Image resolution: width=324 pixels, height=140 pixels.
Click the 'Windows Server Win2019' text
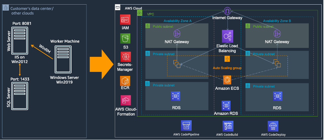click(64, 80)
